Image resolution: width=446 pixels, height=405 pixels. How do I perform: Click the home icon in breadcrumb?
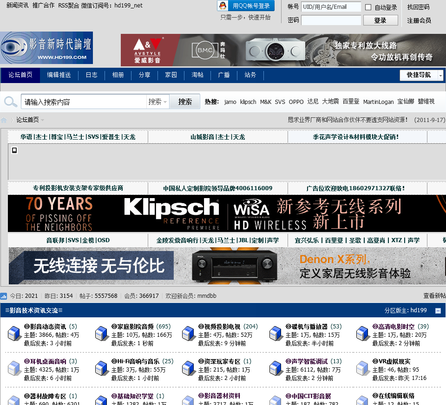coord(4,120)
